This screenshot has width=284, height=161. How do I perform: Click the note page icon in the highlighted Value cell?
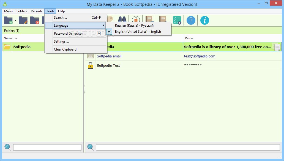point(277,47)
